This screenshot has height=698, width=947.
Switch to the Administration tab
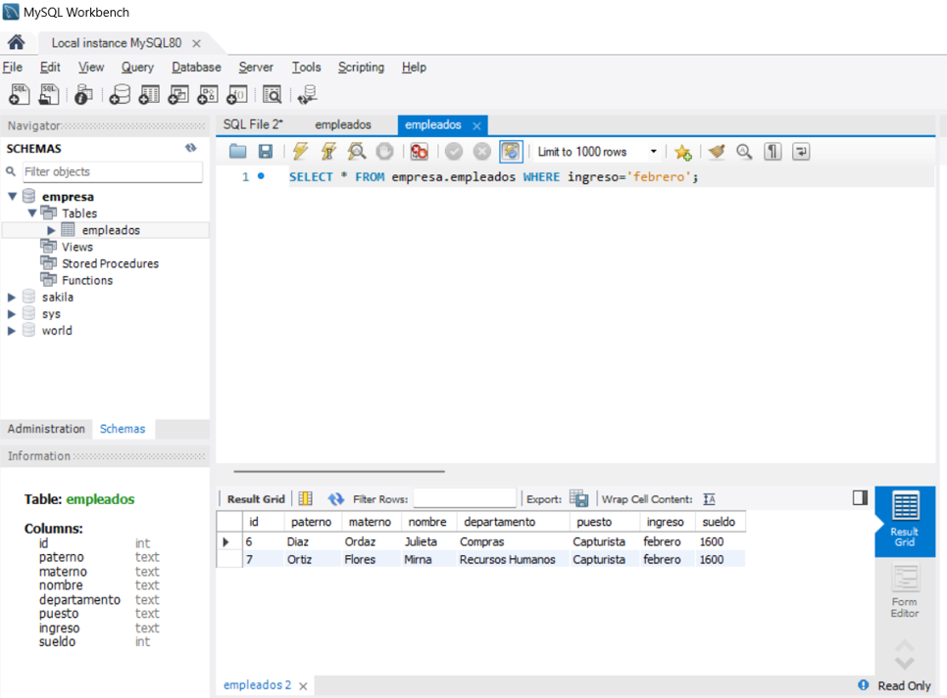coord(46,429)
